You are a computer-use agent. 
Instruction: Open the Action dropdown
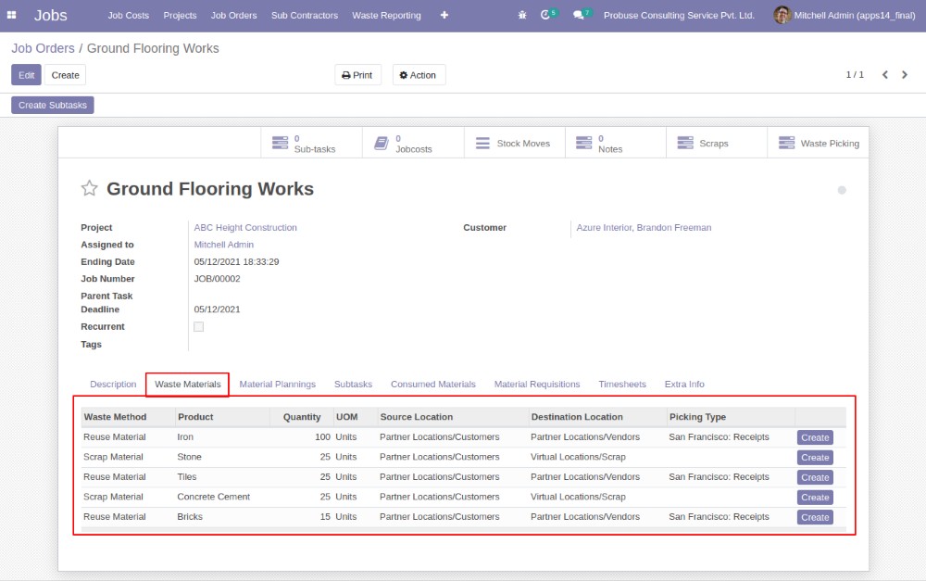click(419, 75)
